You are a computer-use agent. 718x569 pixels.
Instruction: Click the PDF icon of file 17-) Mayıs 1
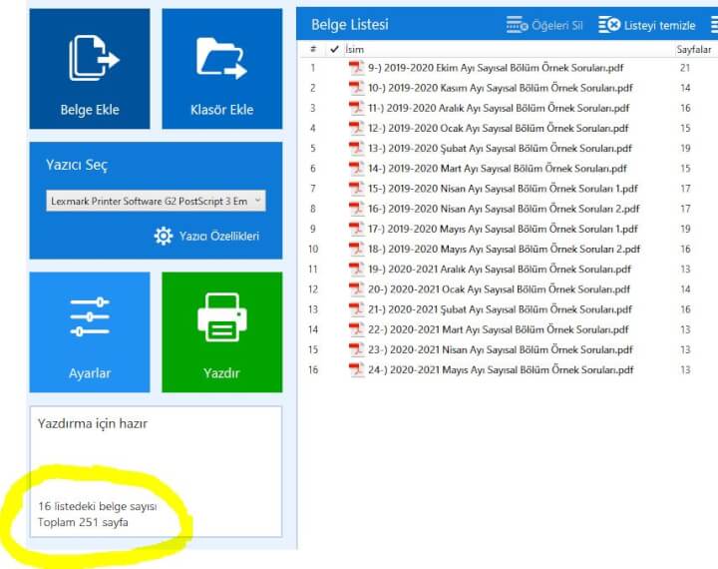click(x=356, y=229)
